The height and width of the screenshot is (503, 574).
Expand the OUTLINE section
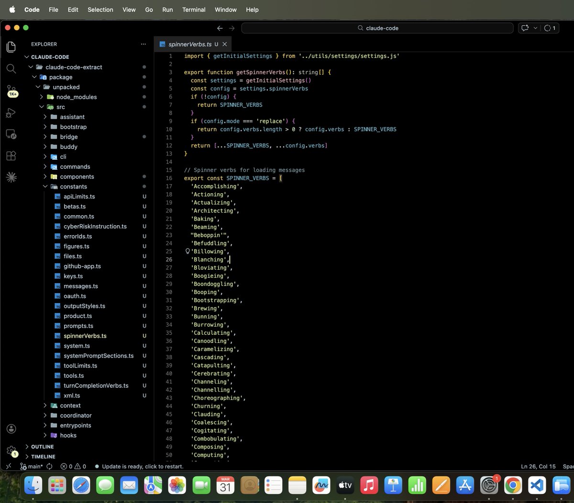(x=27, y=447)
